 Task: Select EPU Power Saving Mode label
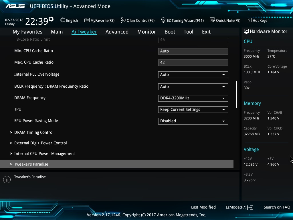coord(36,121)
